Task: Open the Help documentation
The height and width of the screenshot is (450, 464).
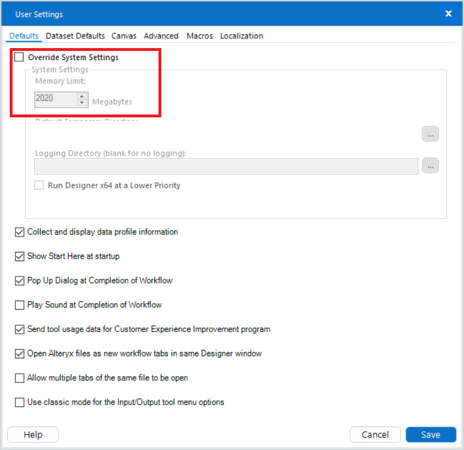Action: (33, 434)
